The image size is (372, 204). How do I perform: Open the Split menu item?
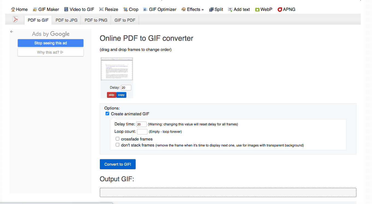tap(219, 9)
